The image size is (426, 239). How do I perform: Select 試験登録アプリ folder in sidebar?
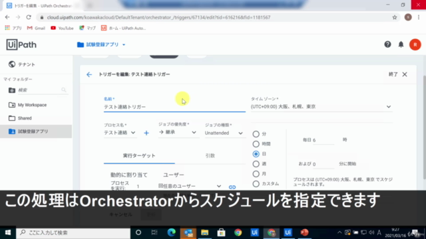pyautogui.click(x=36, y=131)
